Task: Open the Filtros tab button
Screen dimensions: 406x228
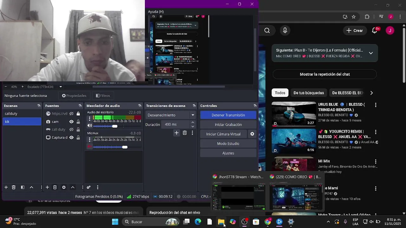Action: (x=103, y=96)
